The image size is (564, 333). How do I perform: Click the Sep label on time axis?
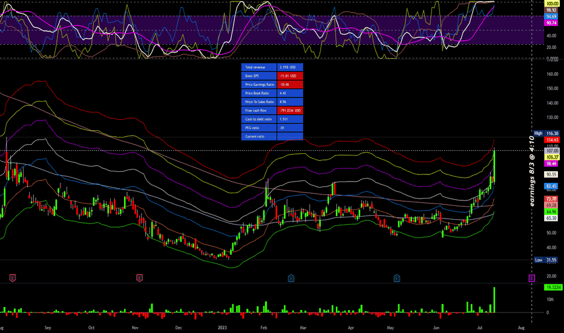(x=48, y=328)
